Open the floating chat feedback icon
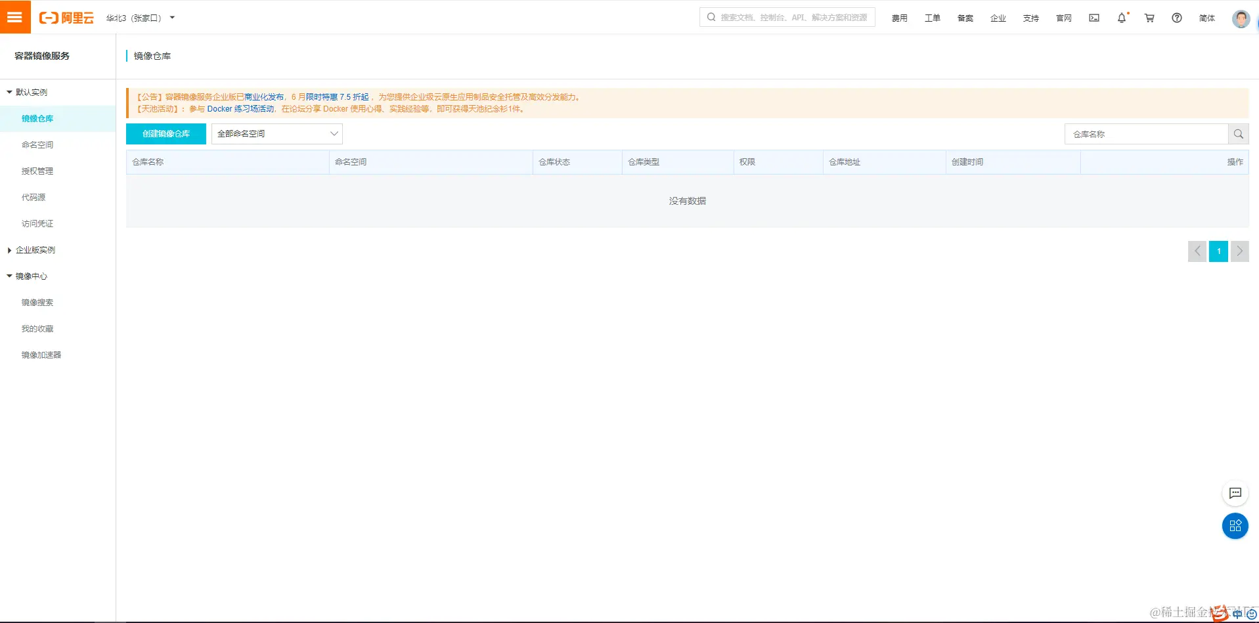1259x623 pixels. point(1235,493)
